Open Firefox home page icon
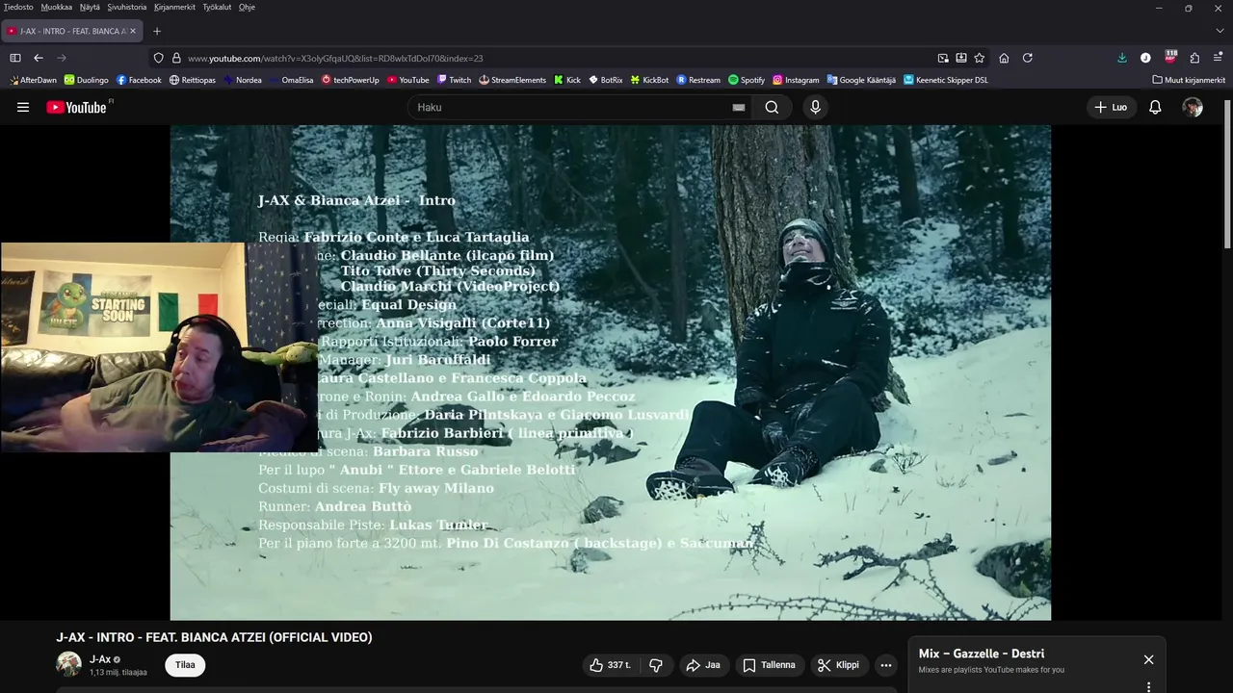1233x693 pixels. (x=1004, y=58)
